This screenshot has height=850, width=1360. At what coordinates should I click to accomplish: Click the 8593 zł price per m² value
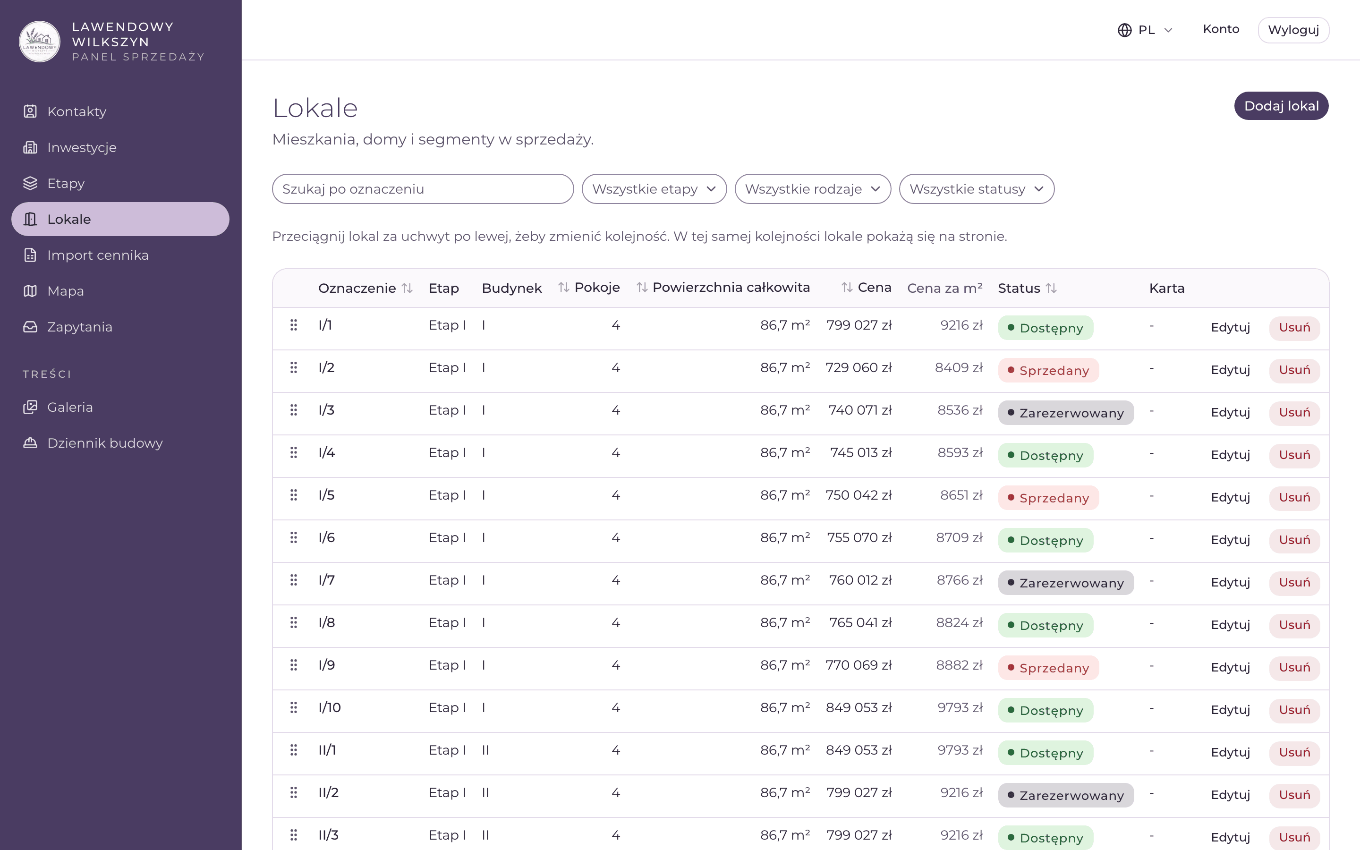[x=960, y=452]
